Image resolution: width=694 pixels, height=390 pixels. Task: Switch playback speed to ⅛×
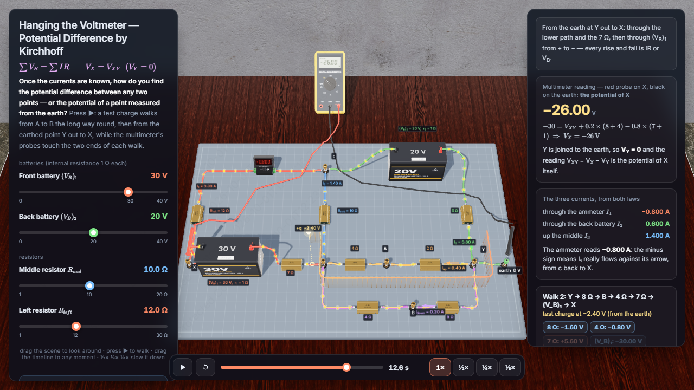pos(510,367)
